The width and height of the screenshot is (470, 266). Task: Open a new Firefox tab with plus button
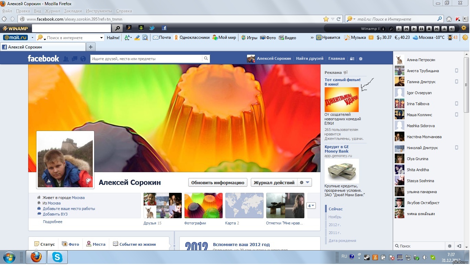[91, 47]
